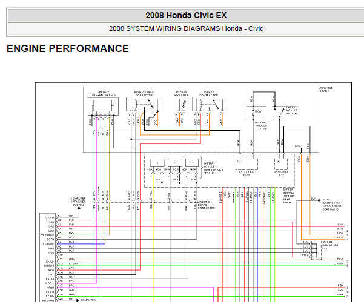This screenshot has height=302, width=364.
Task: Click 'BATTERY MODULE TEMPERATURE SENSOR' label
Action: (x=213, y=168)
